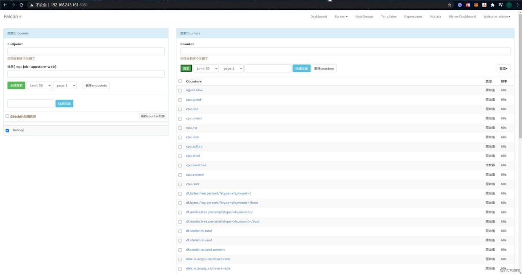
Task: Open the cpu.steal counter link
Action: pos(193,156)
